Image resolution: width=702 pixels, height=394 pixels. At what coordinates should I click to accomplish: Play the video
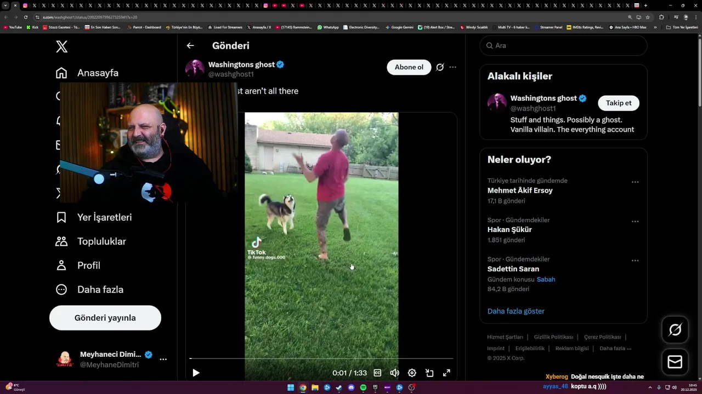pyautogui.click(x=196, y=373)
